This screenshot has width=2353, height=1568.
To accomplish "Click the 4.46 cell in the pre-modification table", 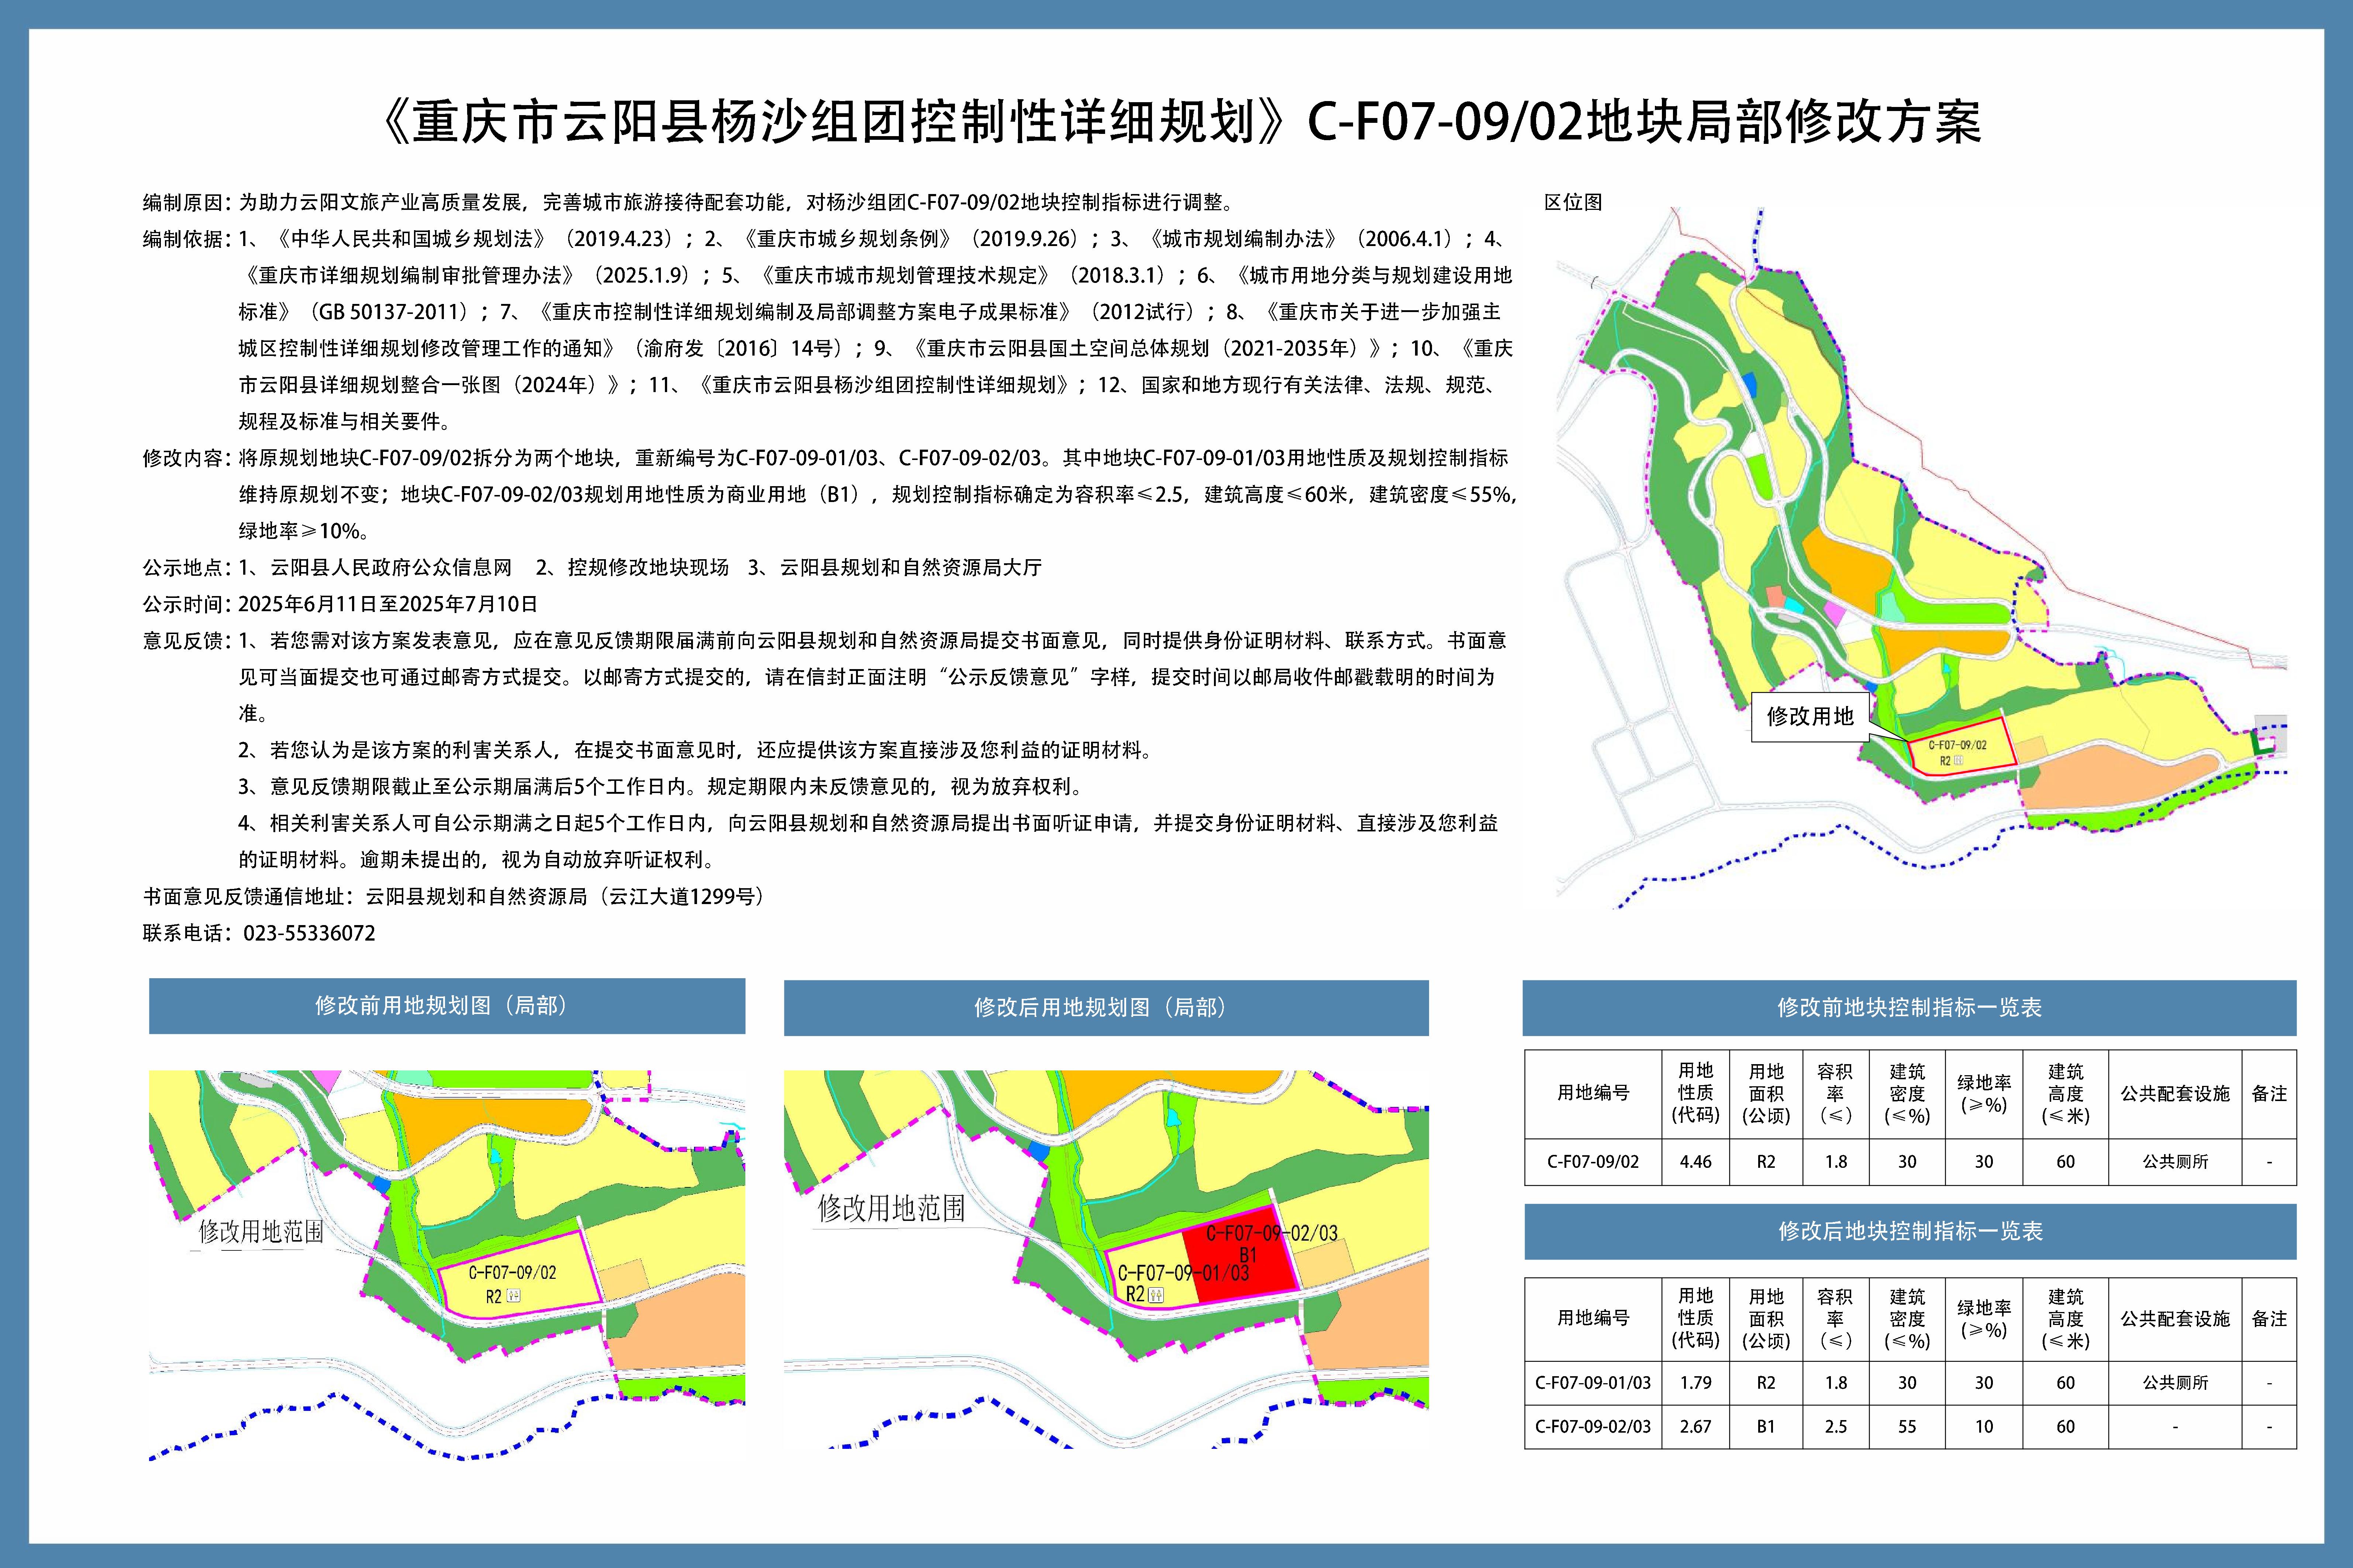I will click(x=1696, y=1162).
